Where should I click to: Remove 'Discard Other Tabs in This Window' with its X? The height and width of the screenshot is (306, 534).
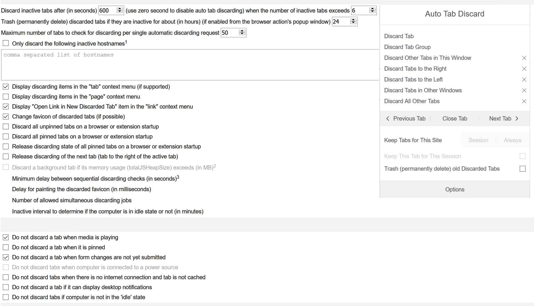(524, 58)
